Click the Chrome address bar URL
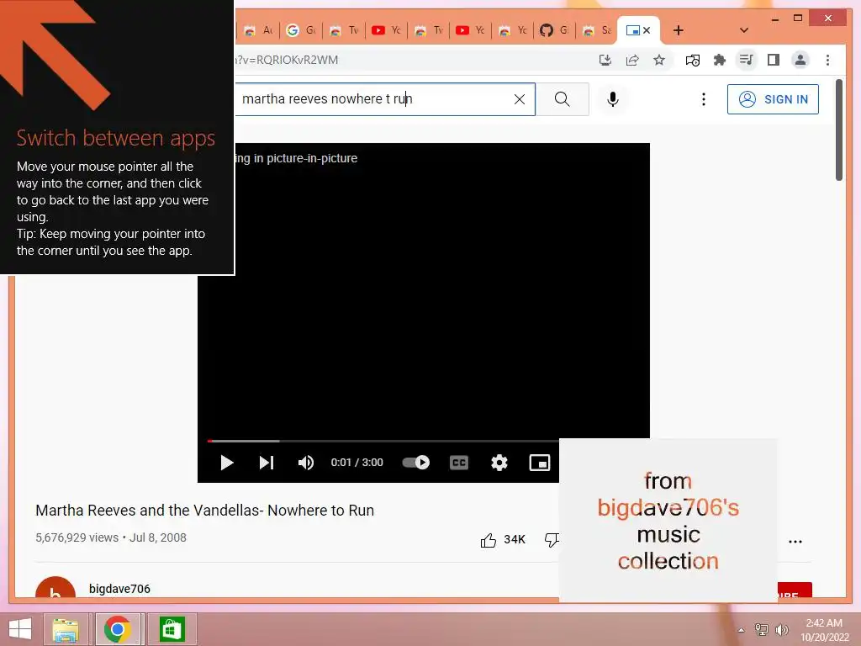 pos(287,60)
